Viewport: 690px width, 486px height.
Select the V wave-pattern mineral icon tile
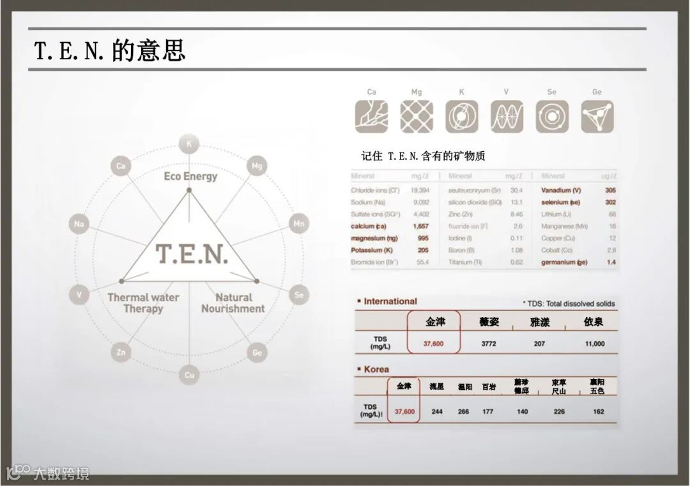pyautogui.click(x=507, y=117)
